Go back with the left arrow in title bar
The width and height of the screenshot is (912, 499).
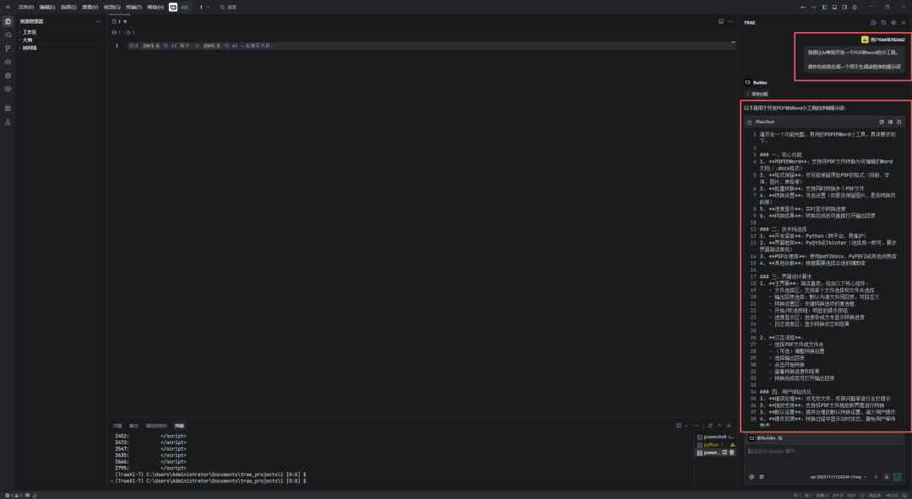pos(803,7)
